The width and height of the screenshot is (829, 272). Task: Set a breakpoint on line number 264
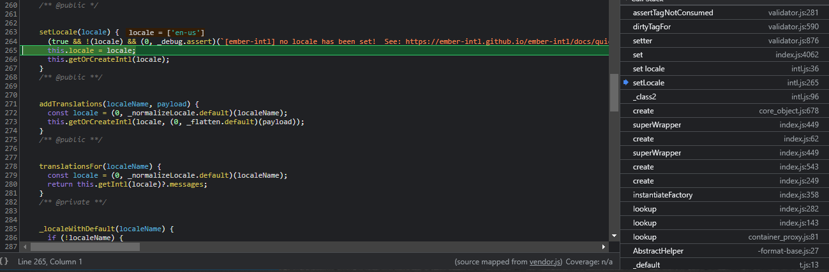pos(10,41)
